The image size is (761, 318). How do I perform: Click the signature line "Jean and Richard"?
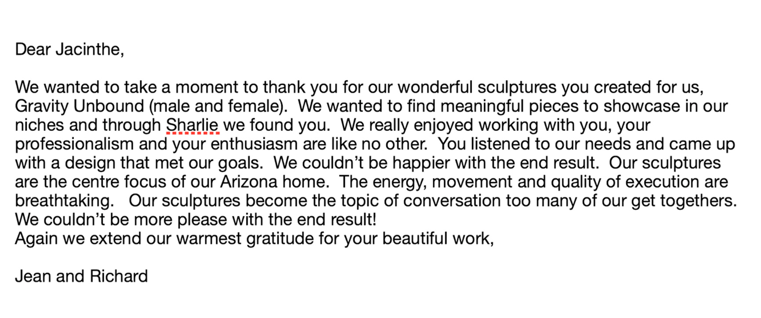pyautogui.click(x=81, y=276)
